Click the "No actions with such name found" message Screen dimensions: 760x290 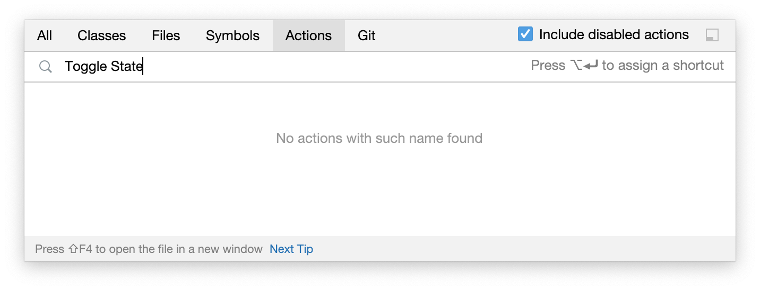(379, 139)
